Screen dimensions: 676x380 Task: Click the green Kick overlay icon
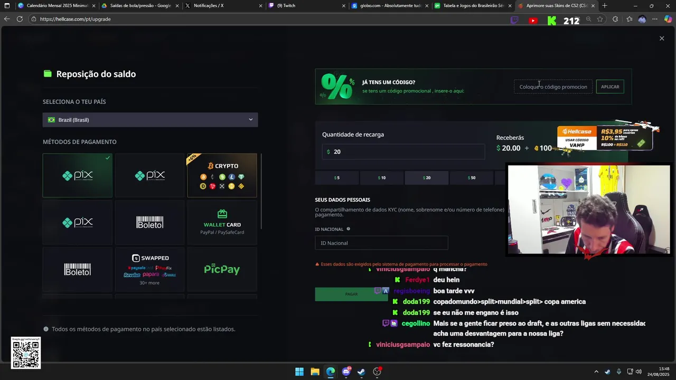click(x=552, y=21)
